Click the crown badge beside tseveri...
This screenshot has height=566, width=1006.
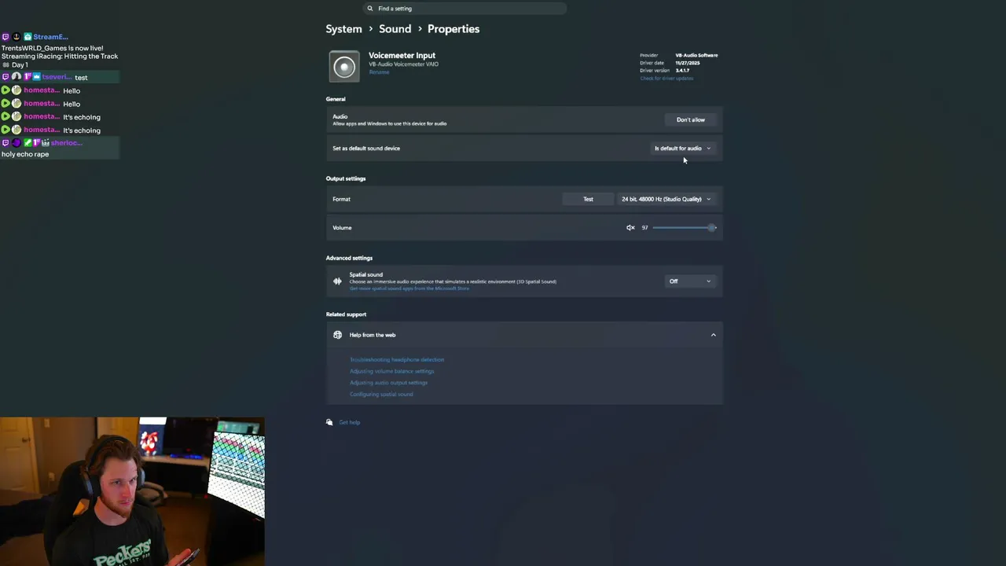(36, 77)
